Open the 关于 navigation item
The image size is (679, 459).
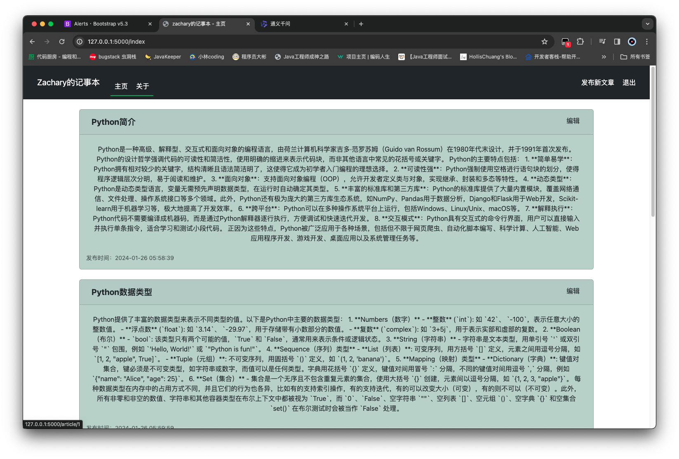coord(143,86)
